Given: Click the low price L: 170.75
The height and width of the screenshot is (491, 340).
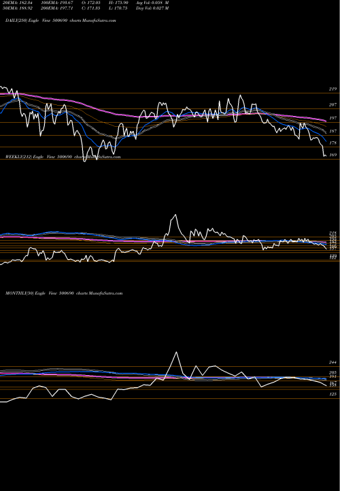Looking at the screenshot, I should coord(118,8).
